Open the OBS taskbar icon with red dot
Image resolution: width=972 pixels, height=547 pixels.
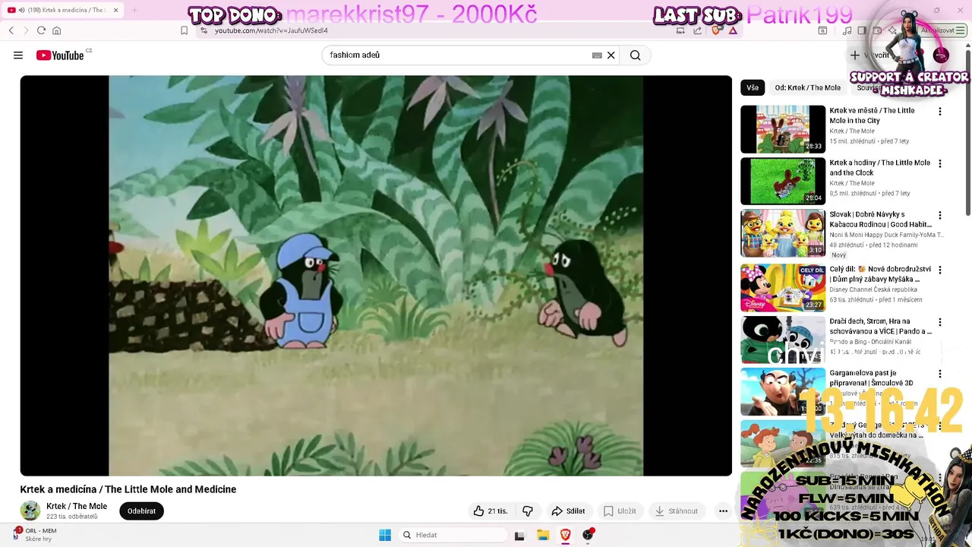pyautogui.click(x=588, y=535)
